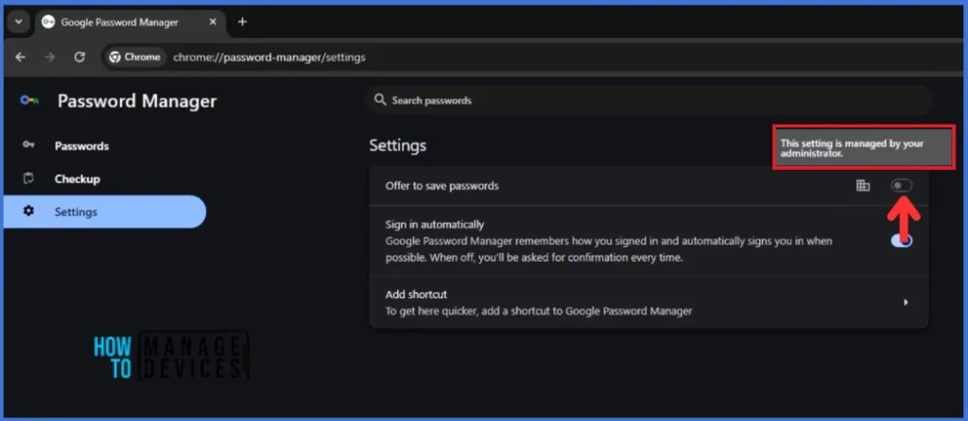Click the search magnifier icon
The image size is (968, 421).
pos(380,100)
